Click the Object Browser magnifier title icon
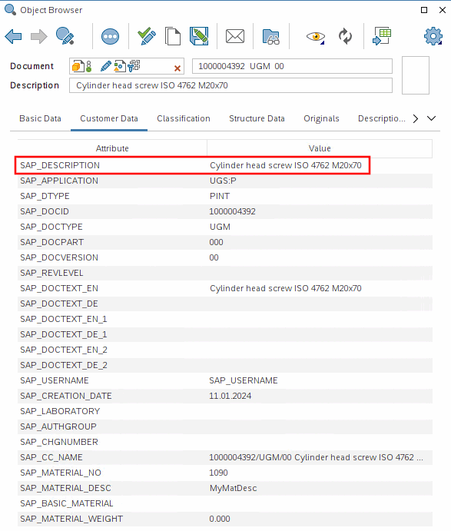The width and height of the screenshot is (451, 531). click(10, 10)
